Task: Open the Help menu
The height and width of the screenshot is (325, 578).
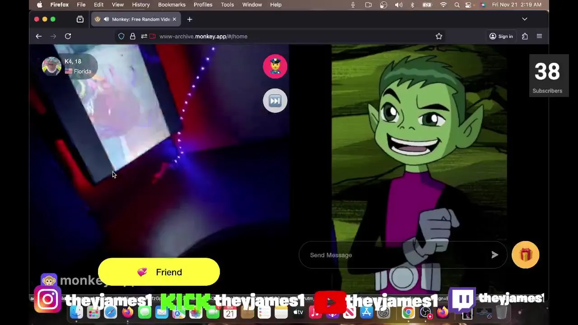Action: (x=276, y=5)
